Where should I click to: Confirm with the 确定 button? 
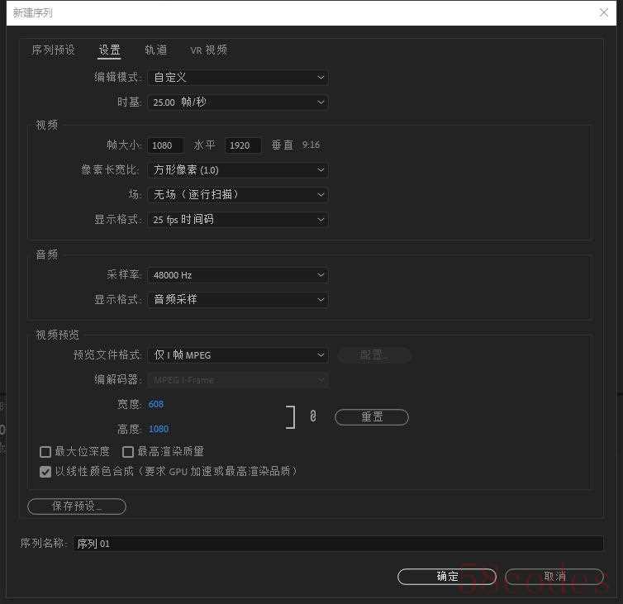click(447, 577)
